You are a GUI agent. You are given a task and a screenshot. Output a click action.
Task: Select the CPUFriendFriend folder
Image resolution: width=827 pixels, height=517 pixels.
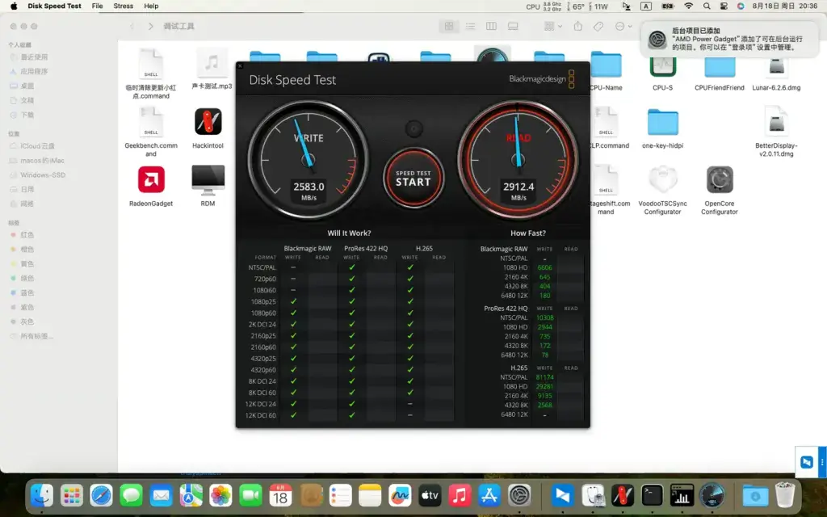click(x=720, y=71)
